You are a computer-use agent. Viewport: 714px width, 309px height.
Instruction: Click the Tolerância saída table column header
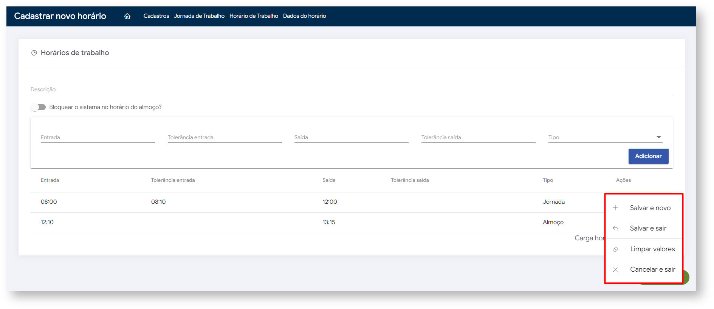tap(410, 180)
